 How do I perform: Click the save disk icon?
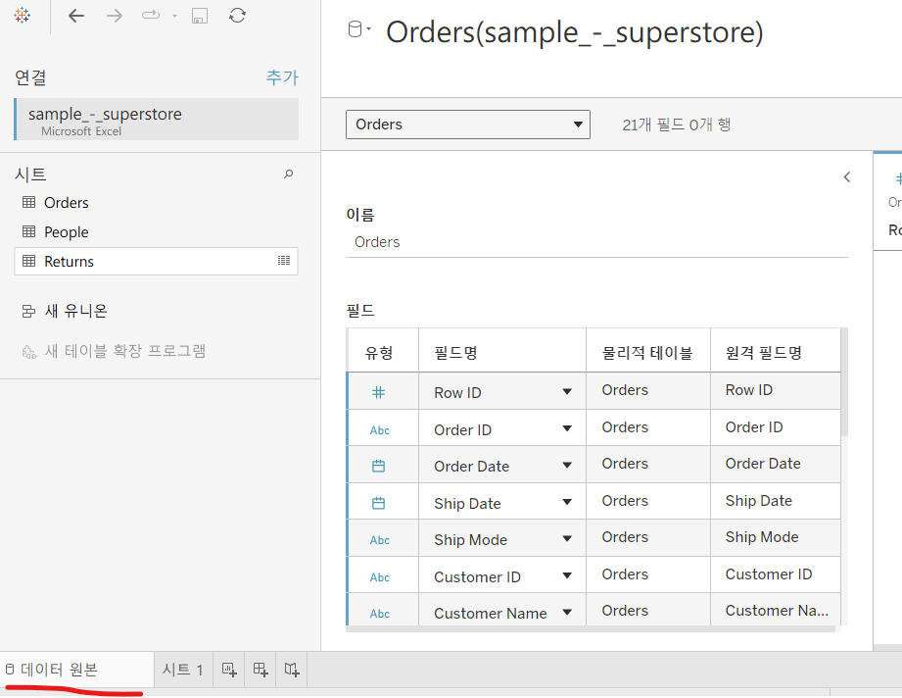pos(200,16)
